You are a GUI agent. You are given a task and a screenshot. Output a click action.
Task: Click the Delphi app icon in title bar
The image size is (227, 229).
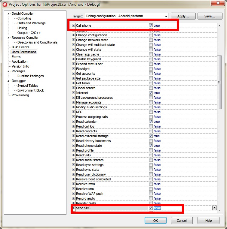click(5, 5)
